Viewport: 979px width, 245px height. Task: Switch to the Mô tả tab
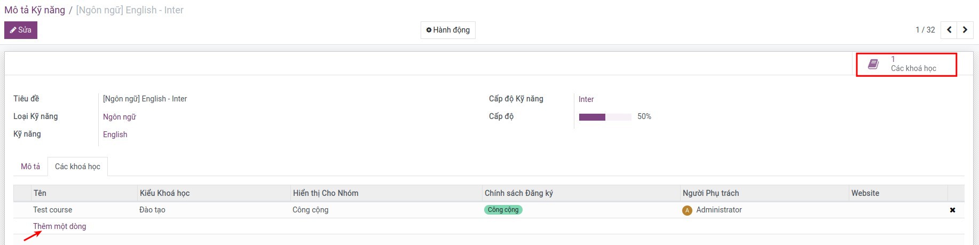30,167
